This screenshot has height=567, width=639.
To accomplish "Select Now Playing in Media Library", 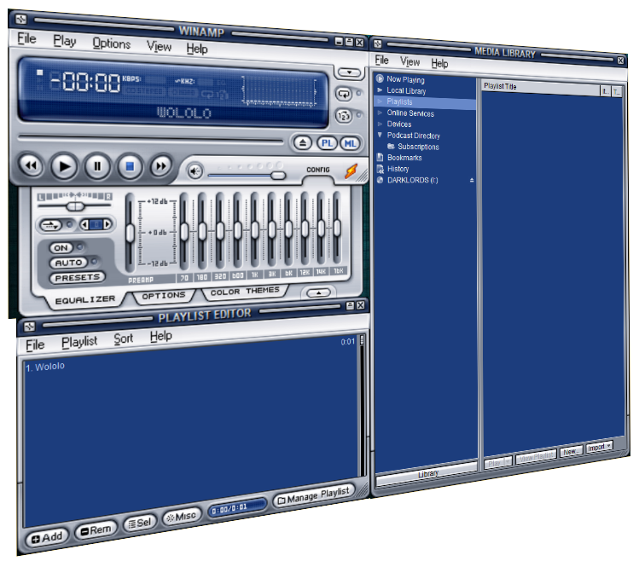I will click(405, 79).
